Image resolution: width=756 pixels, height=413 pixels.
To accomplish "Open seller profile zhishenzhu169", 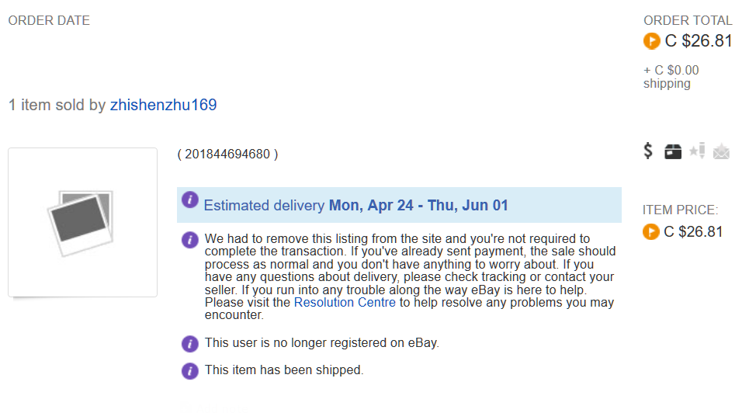I will (164, 105).
